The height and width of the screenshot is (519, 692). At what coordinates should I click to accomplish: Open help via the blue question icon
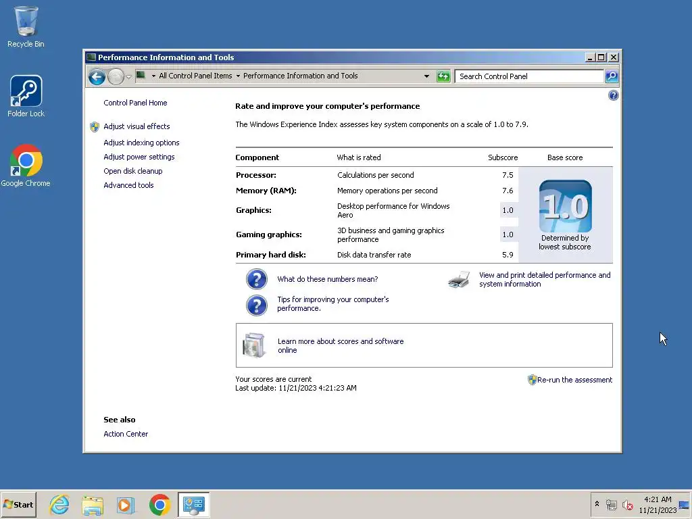(x=613, y=95)
